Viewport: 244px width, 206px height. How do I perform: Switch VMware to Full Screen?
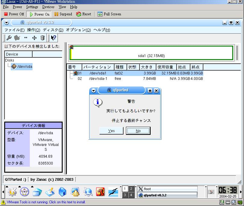109,14
